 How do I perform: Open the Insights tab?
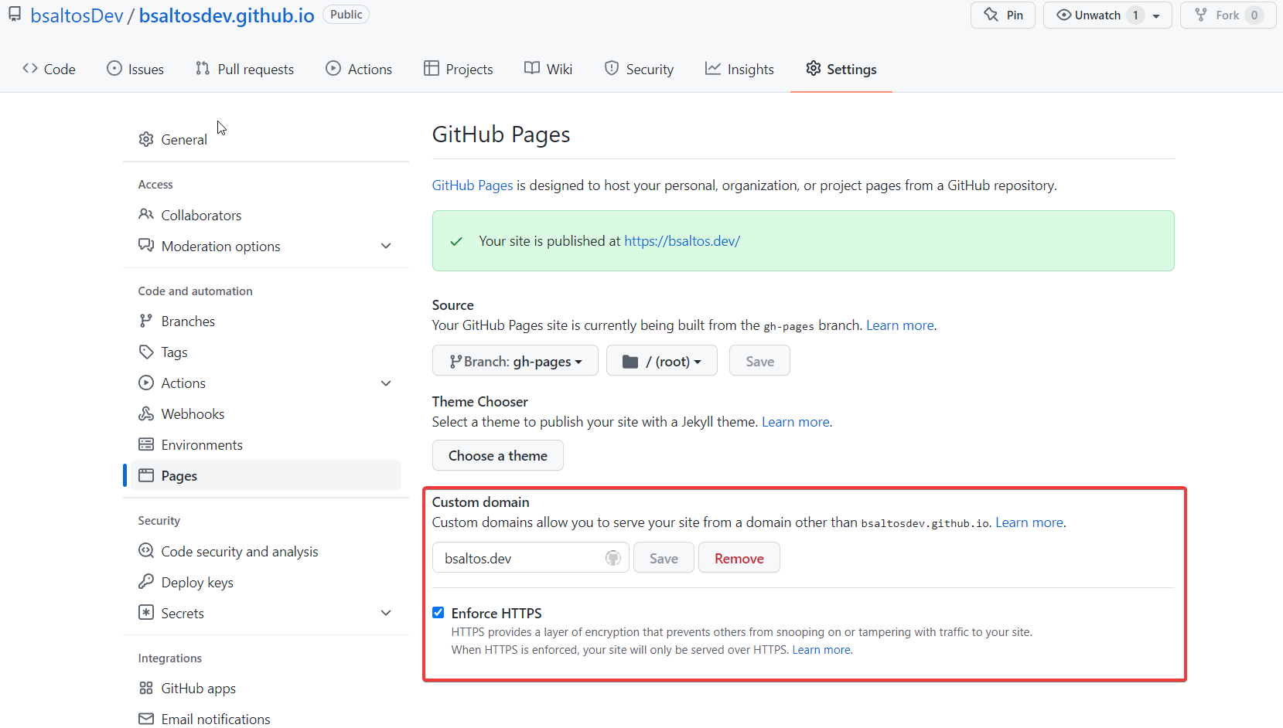click(739, 69)
